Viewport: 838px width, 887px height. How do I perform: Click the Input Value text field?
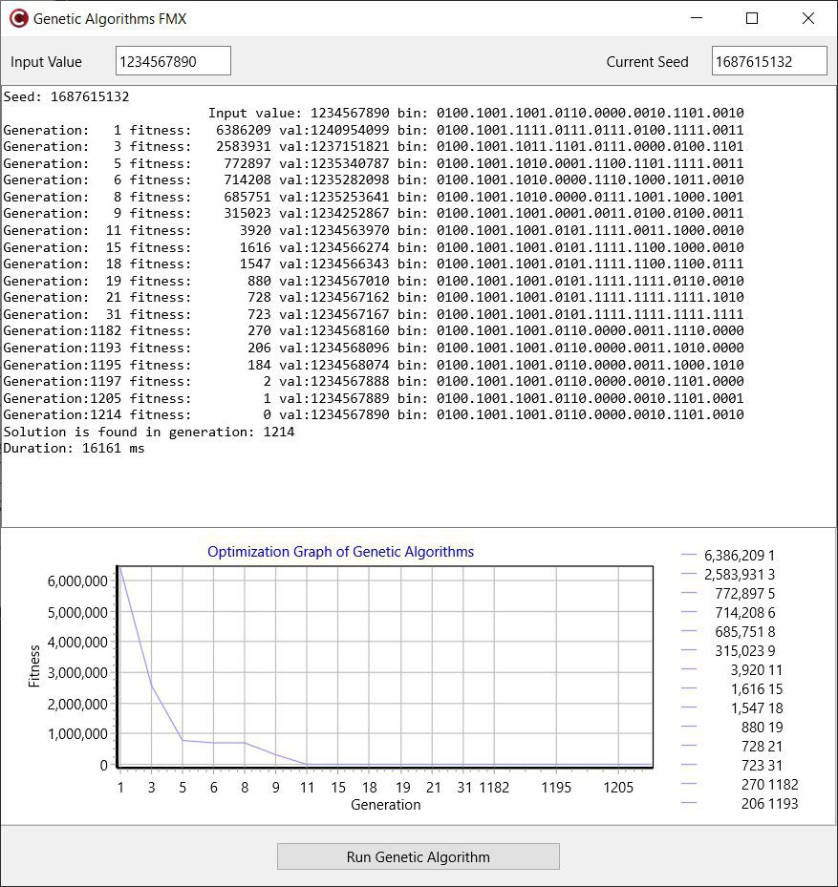point(173,60)
